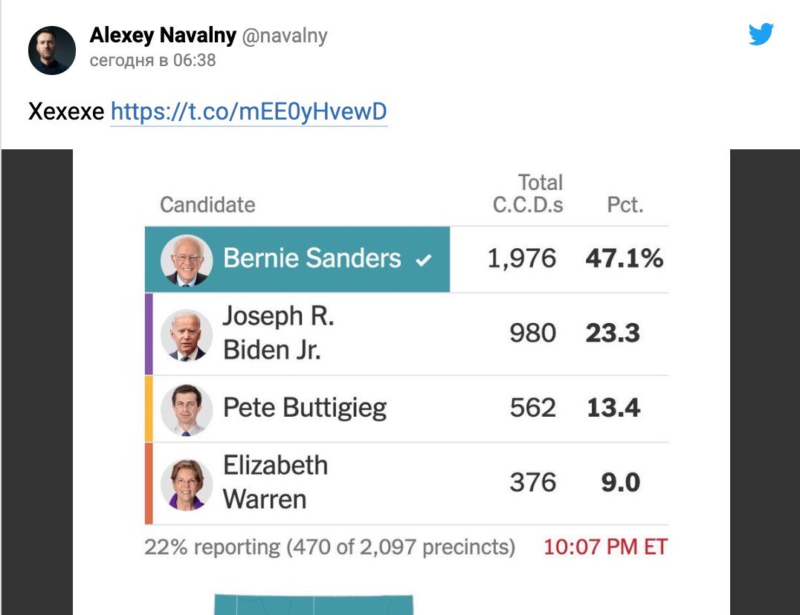800x615 pixels.
Task: Click the Candidate column header
Action: pos(207,205)
